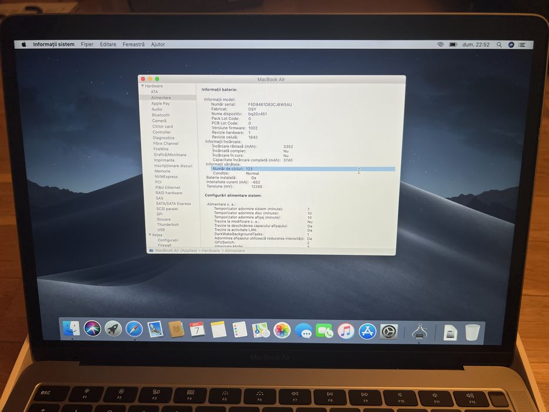Open Photos app in dock
Screen dimensions: 549x412
pyautogui.click(x=282, y=330)
